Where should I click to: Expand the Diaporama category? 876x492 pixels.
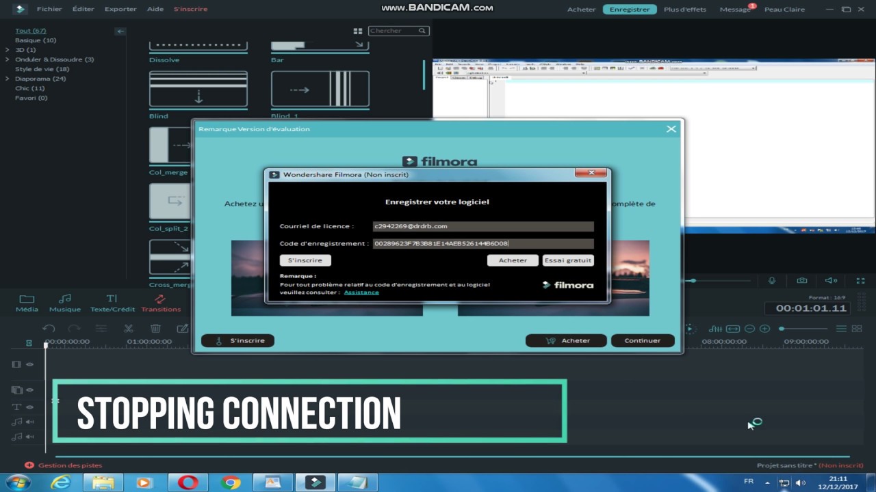click(8, 79)
